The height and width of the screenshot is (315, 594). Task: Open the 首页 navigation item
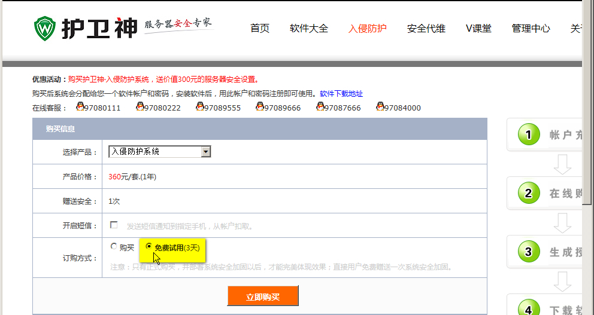260,28
